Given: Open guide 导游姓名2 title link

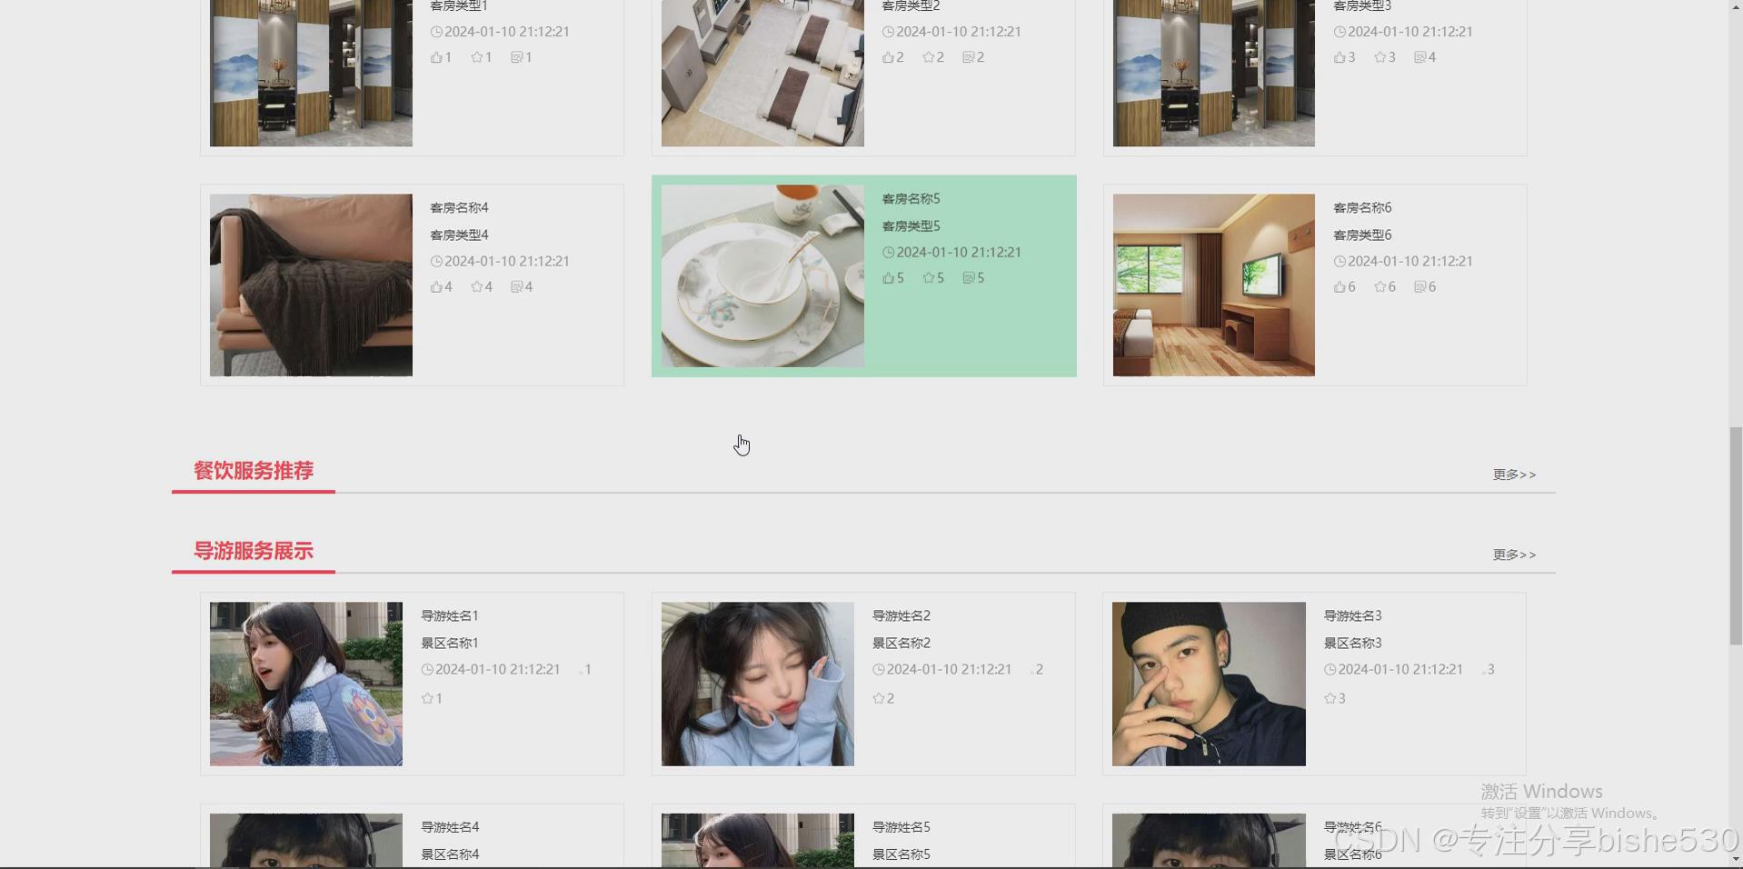Looking at the screenshot, I should [901, 616].
